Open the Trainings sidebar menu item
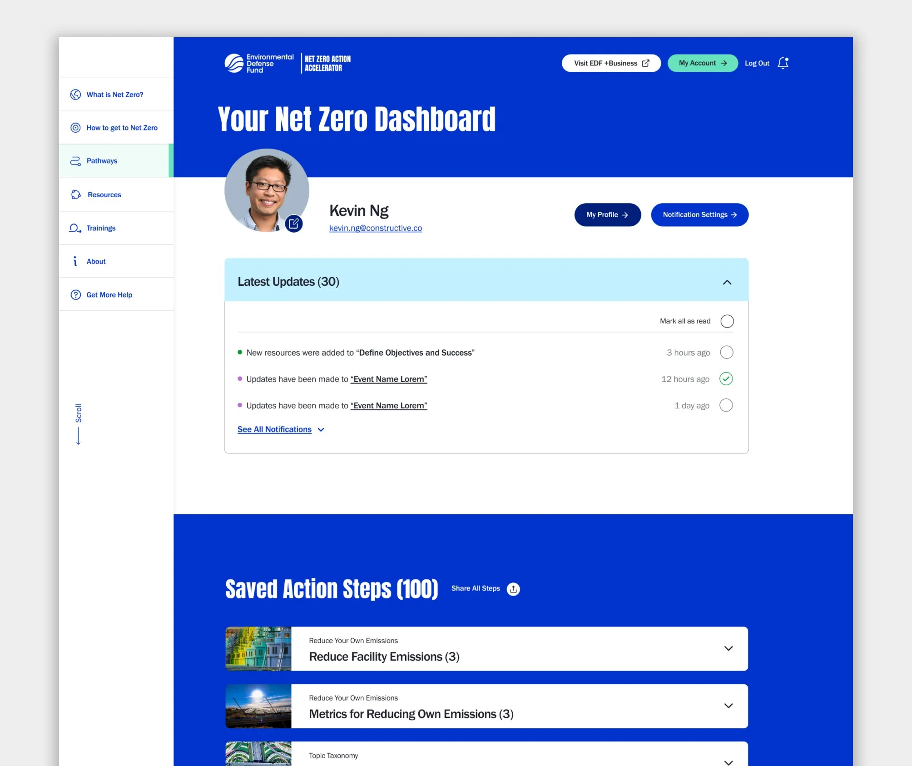 click(x=101, y=228)
